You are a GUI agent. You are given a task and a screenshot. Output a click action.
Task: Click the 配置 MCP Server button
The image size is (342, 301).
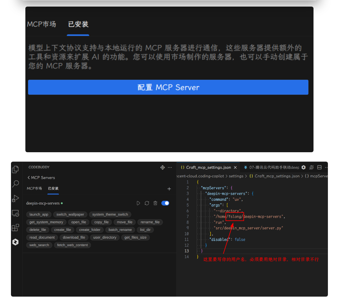coord(168,87)
